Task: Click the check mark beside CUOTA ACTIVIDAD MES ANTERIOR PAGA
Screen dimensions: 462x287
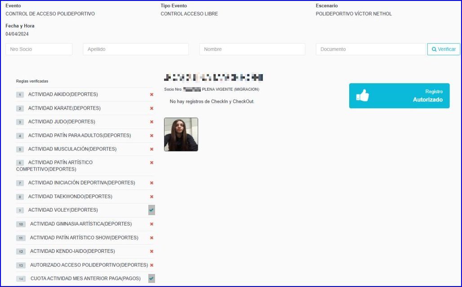Action: tap(151, 278)
